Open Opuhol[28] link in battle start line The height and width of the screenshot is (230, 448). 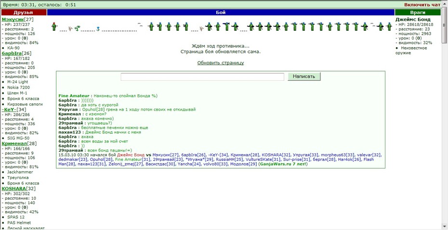coord(102,160)
